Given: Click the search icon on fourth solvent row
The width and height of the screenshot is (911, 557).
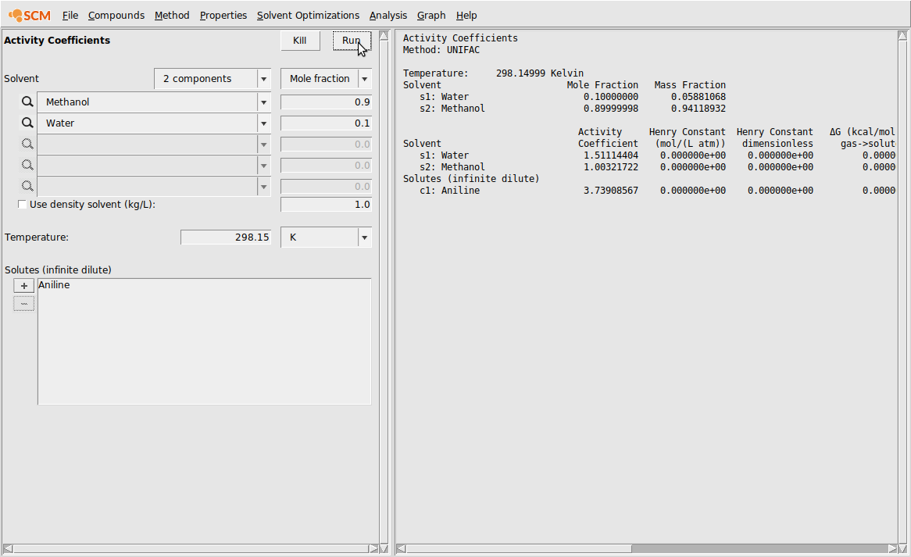Looking at the screenshot, I should pyautogui.click(x=27, y=166).
